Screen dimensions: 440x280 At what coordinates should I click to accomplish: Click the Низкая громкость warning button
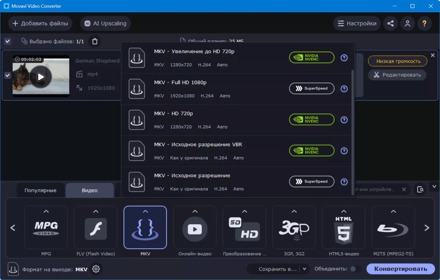pyautogui.click(x=398, y=61)
